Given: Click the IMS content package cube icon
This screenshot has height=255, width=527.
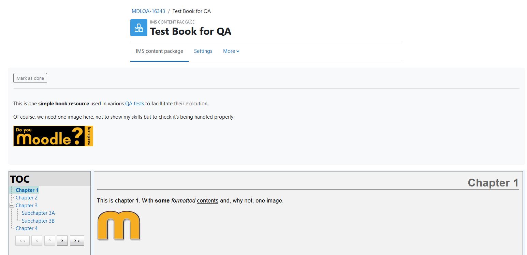Looking at the screenshot, I should click(139, 28).
